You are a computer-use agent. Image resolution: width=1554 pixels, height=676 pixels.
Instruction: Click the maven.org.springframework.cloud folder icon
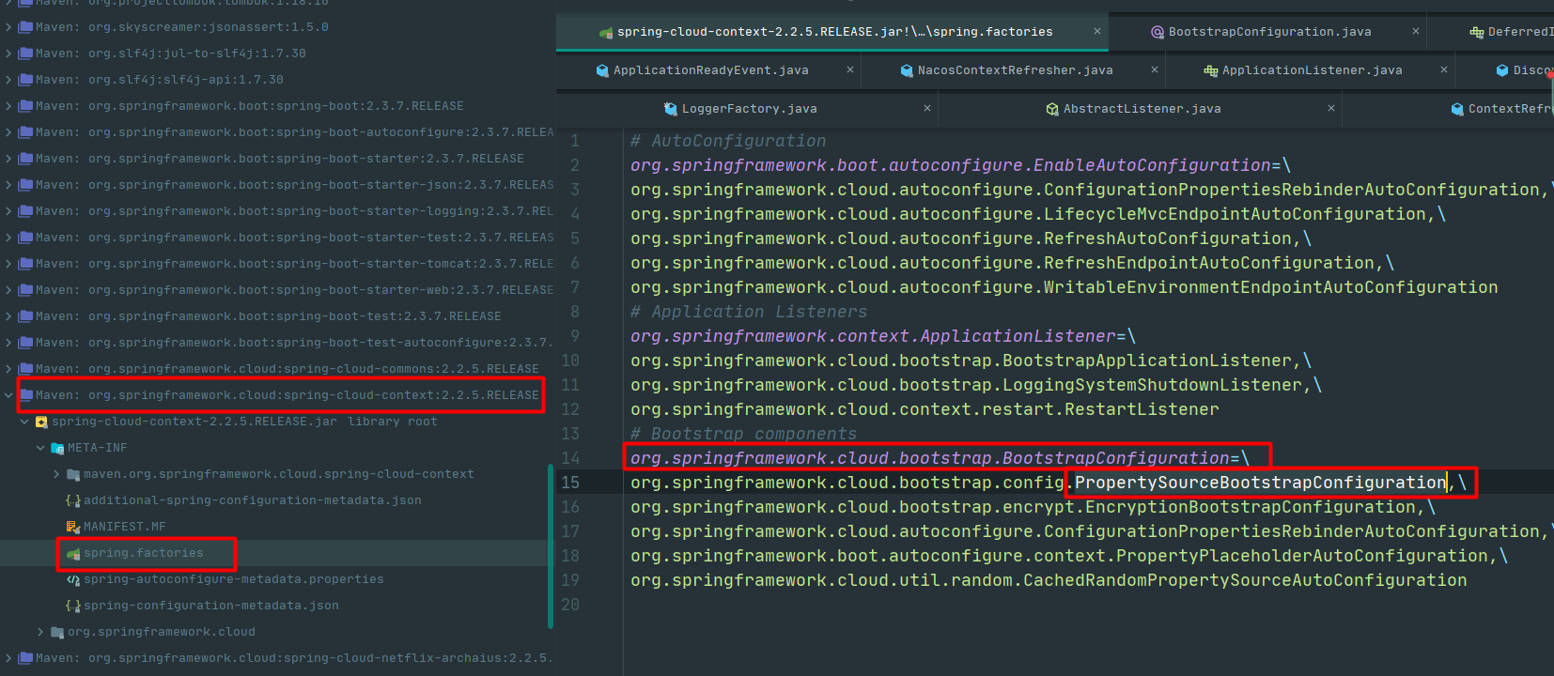(x=73, y=475)
